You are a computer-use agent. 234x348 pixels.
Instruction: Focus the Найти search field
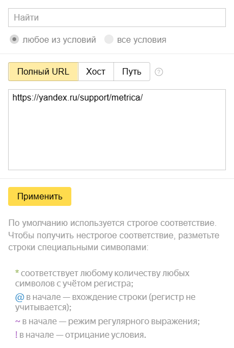[117, 17]
